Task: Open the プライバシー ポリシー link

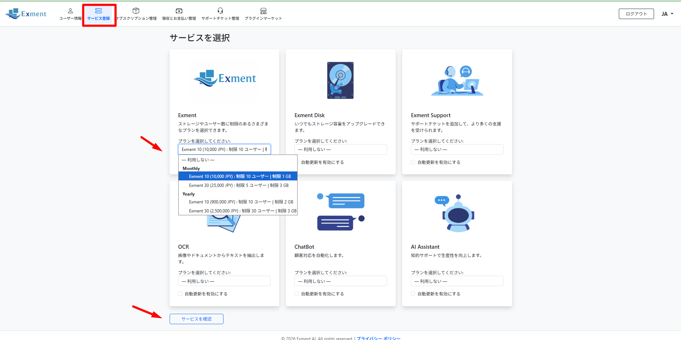Action: [378, 338]
